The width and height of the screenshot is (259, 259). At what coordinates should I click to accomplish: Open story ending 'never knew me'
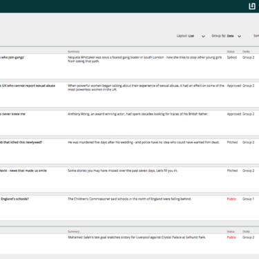tap(13, 114)
